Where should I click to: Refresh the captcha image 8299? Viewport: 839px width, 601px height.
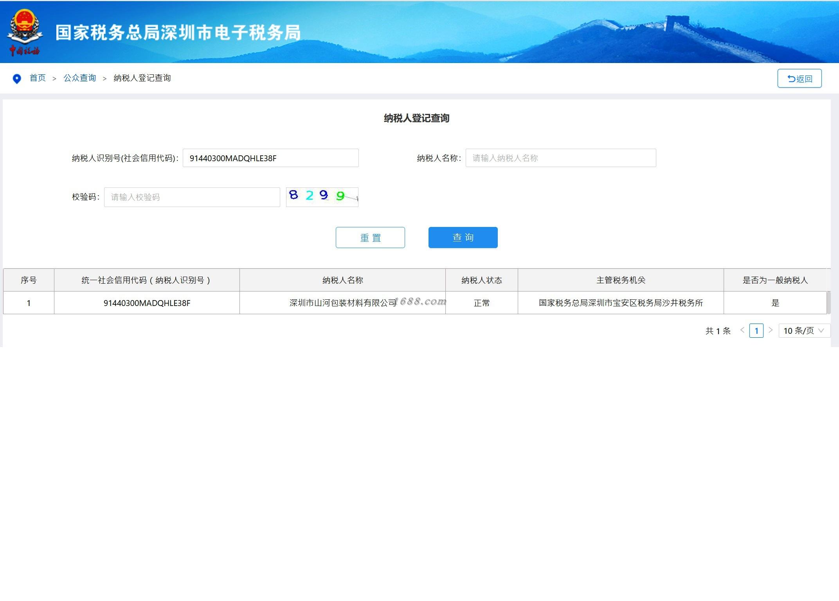322,197
